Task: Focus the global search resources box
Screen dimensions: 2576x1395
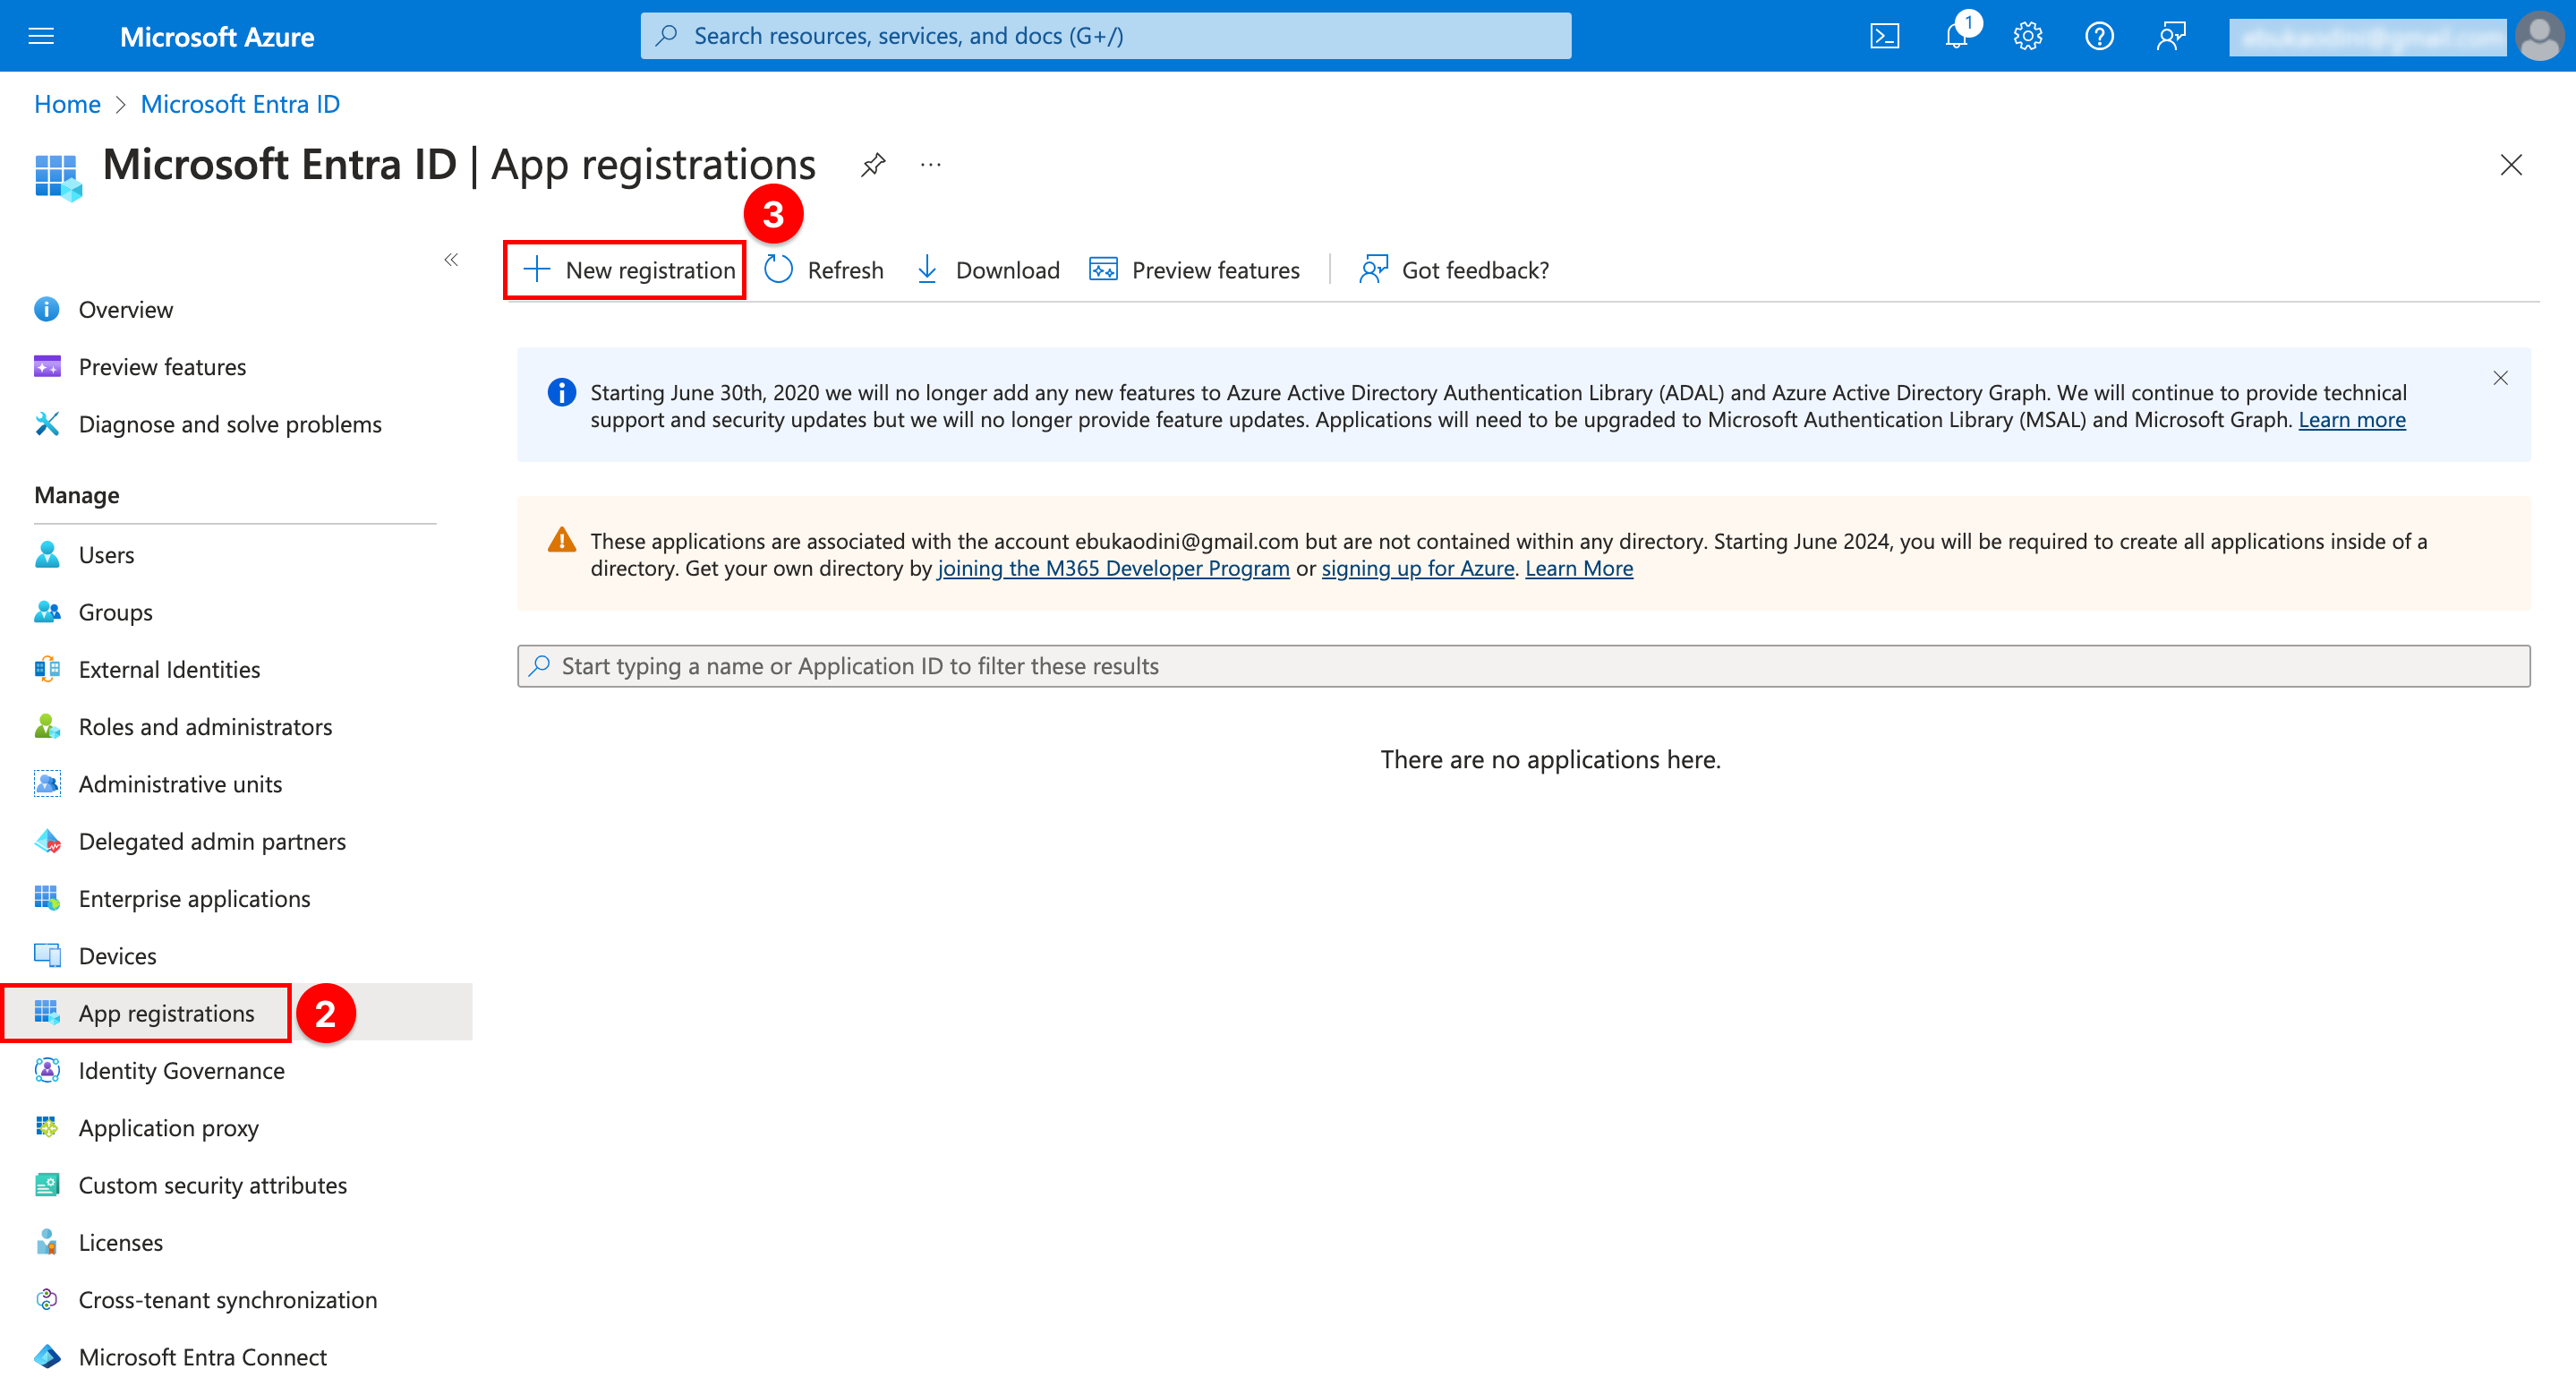Action: coord(1106,36)
